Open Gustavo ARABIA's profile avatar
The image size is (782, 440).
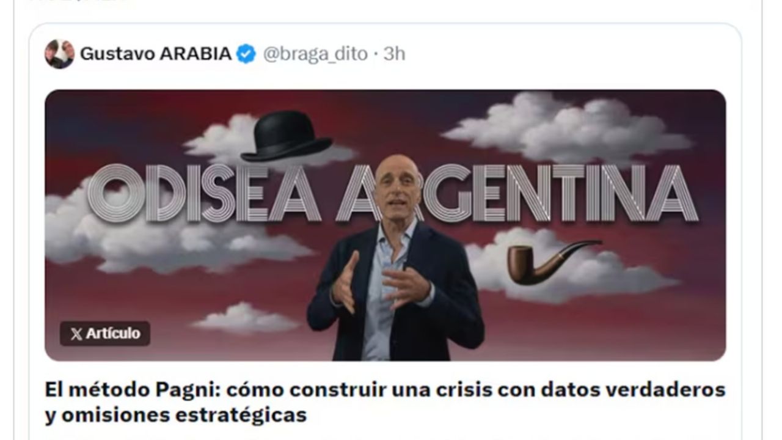pos(59,54)
